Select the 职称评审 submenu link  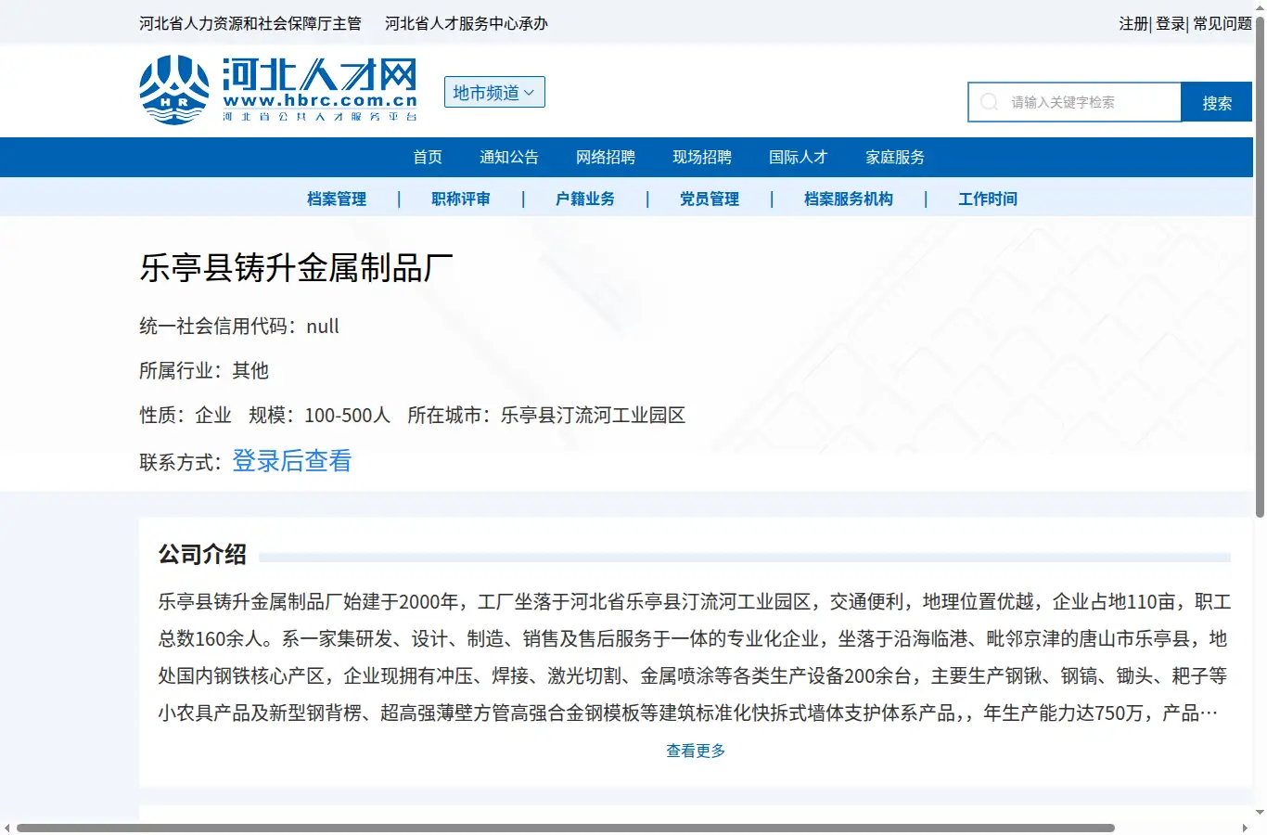click(461, 199)
